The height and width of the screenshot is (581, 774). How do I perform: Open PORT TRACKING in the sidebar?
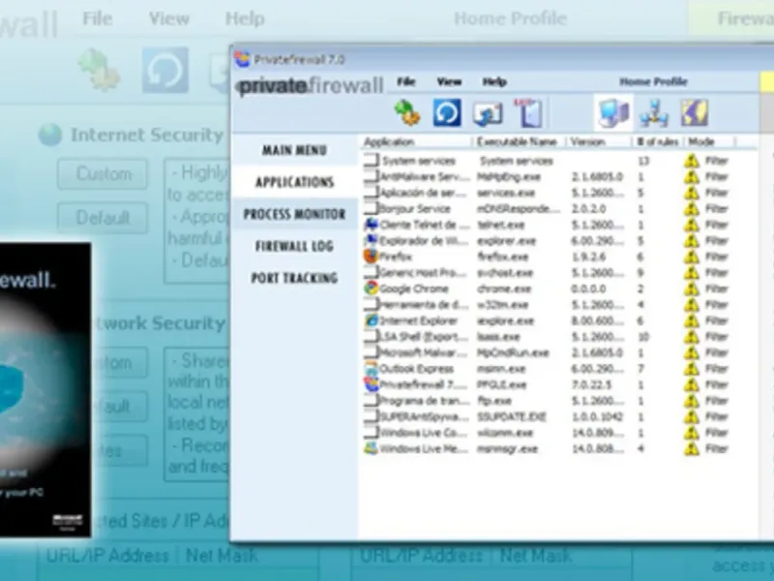click(294, 278)
